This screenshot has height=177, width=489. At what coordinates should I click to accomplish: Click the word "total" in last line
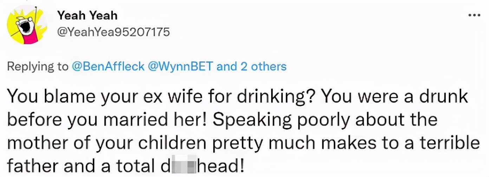(x=135, y=167)
